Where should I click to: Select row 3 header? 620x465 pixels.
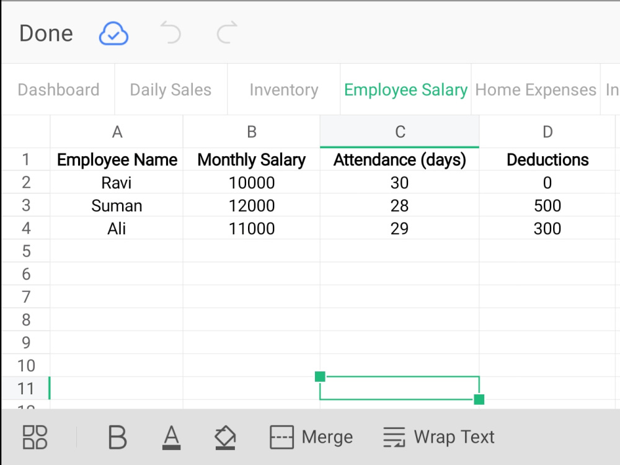click(25, 205)
